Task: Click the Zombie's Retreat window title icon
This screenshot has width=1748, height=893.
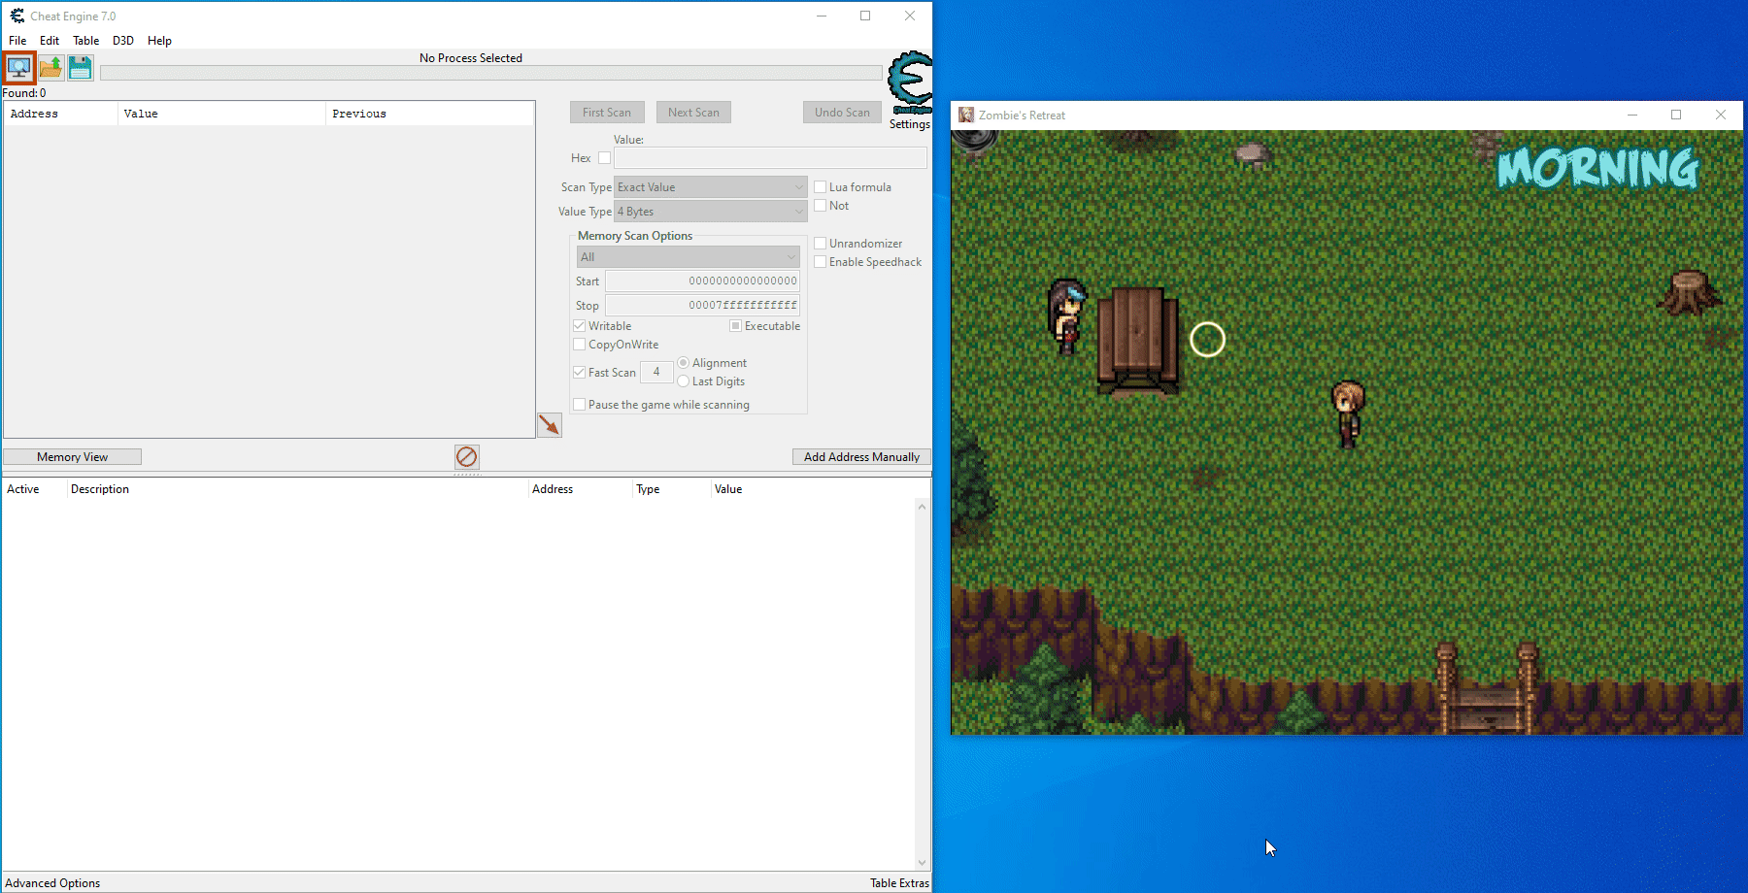Action: (x=966, y=115)
